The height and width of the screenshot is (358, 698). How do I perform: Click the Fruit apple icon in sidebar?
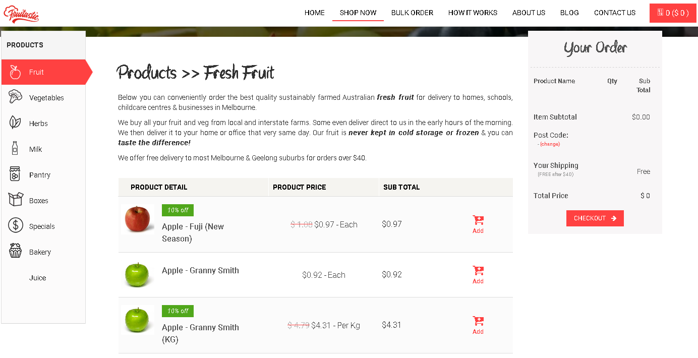[16, 72]
